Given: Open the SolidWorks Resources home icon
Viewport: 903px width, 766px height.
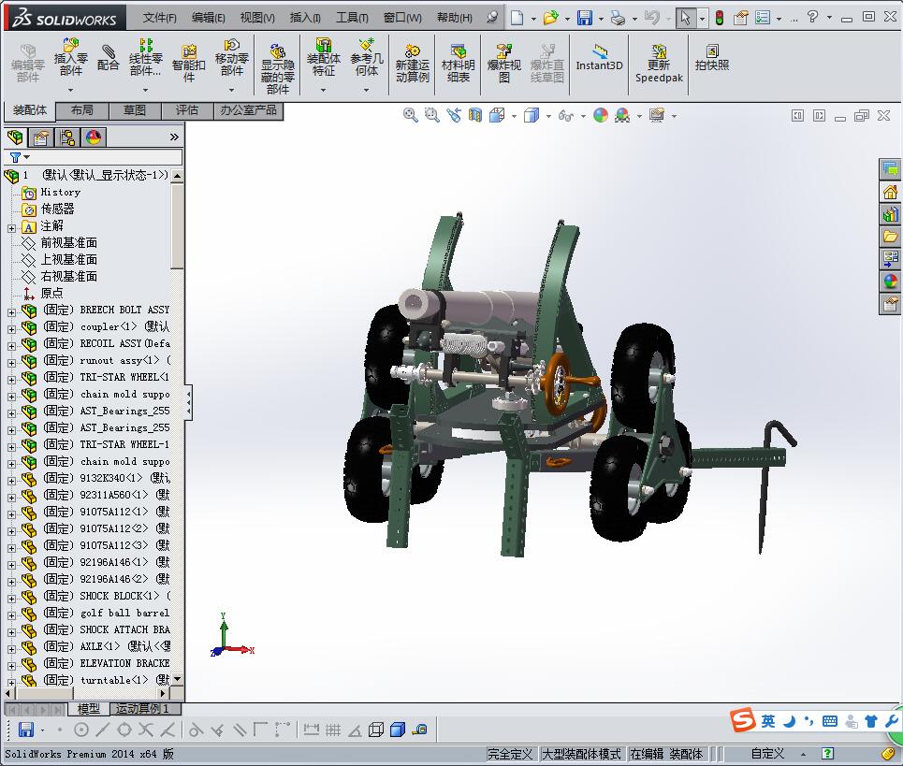Looking at the screenshot, I should (890, 193).
